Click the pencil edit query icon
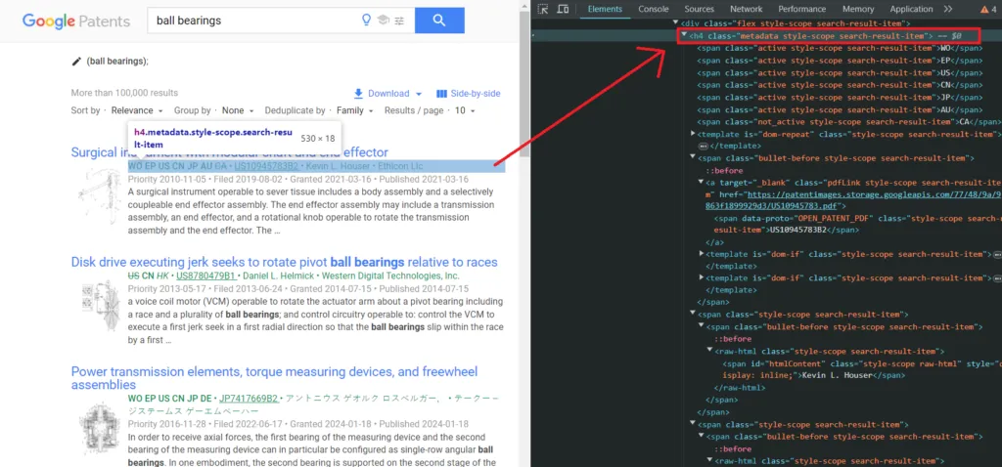Viewport: 1002px width, 467px height. click(x=77, y=62)
